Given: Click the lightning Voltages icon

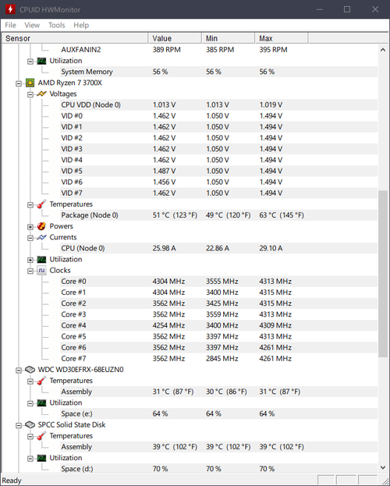Looking at the screenshot, I should click(x=41, y=94).
